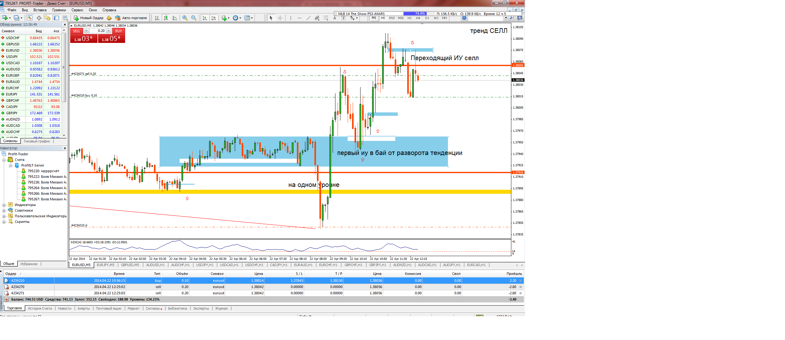The height and width of the screenshot is (340, 785).
Task: Click the MetaEditor yellow book icon
Action: click(109, 18)
